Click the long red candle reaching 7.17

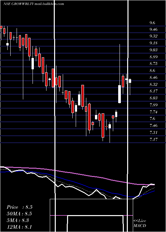[x=103, y=125]
